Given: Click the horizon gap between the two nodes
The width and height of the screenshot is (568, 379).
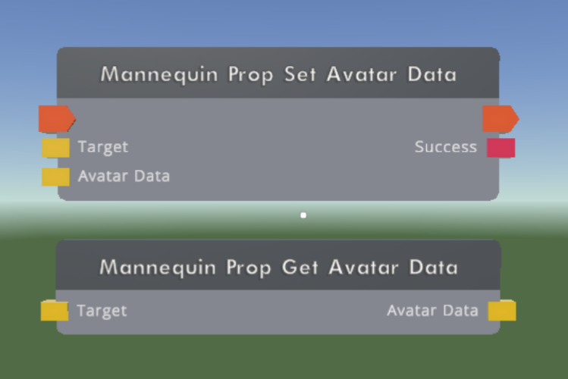Looking at the screenshot, I should [x=181, y=220].
